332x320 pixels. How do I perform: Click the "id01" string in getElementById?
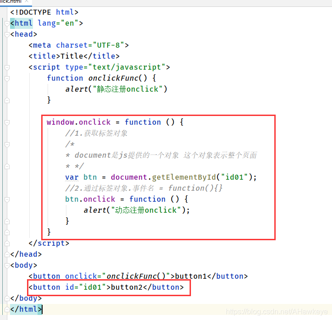point(234,177)
